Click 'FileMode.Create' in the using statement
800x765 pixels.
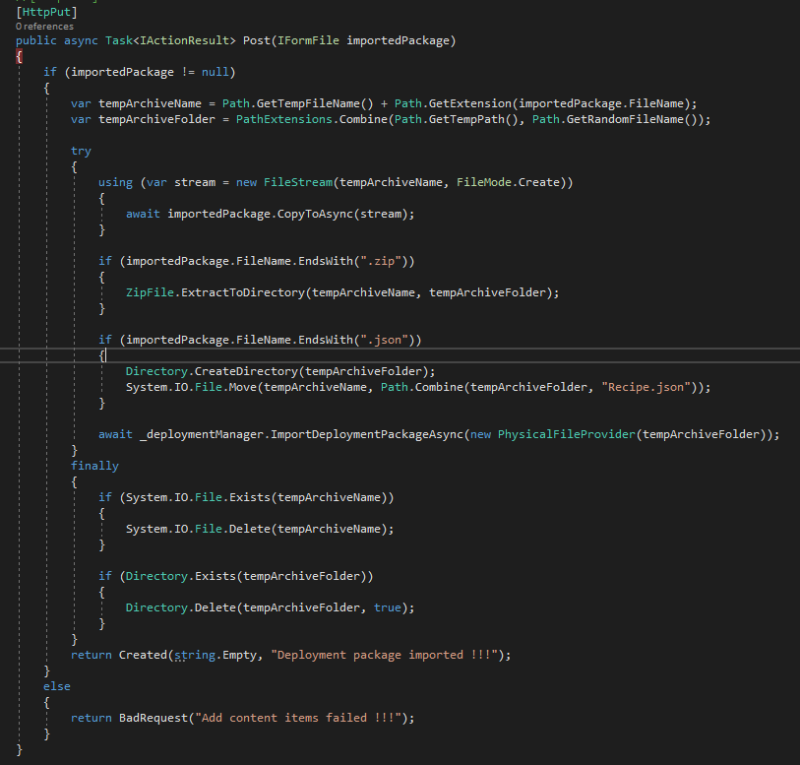[x=508, y=182]
